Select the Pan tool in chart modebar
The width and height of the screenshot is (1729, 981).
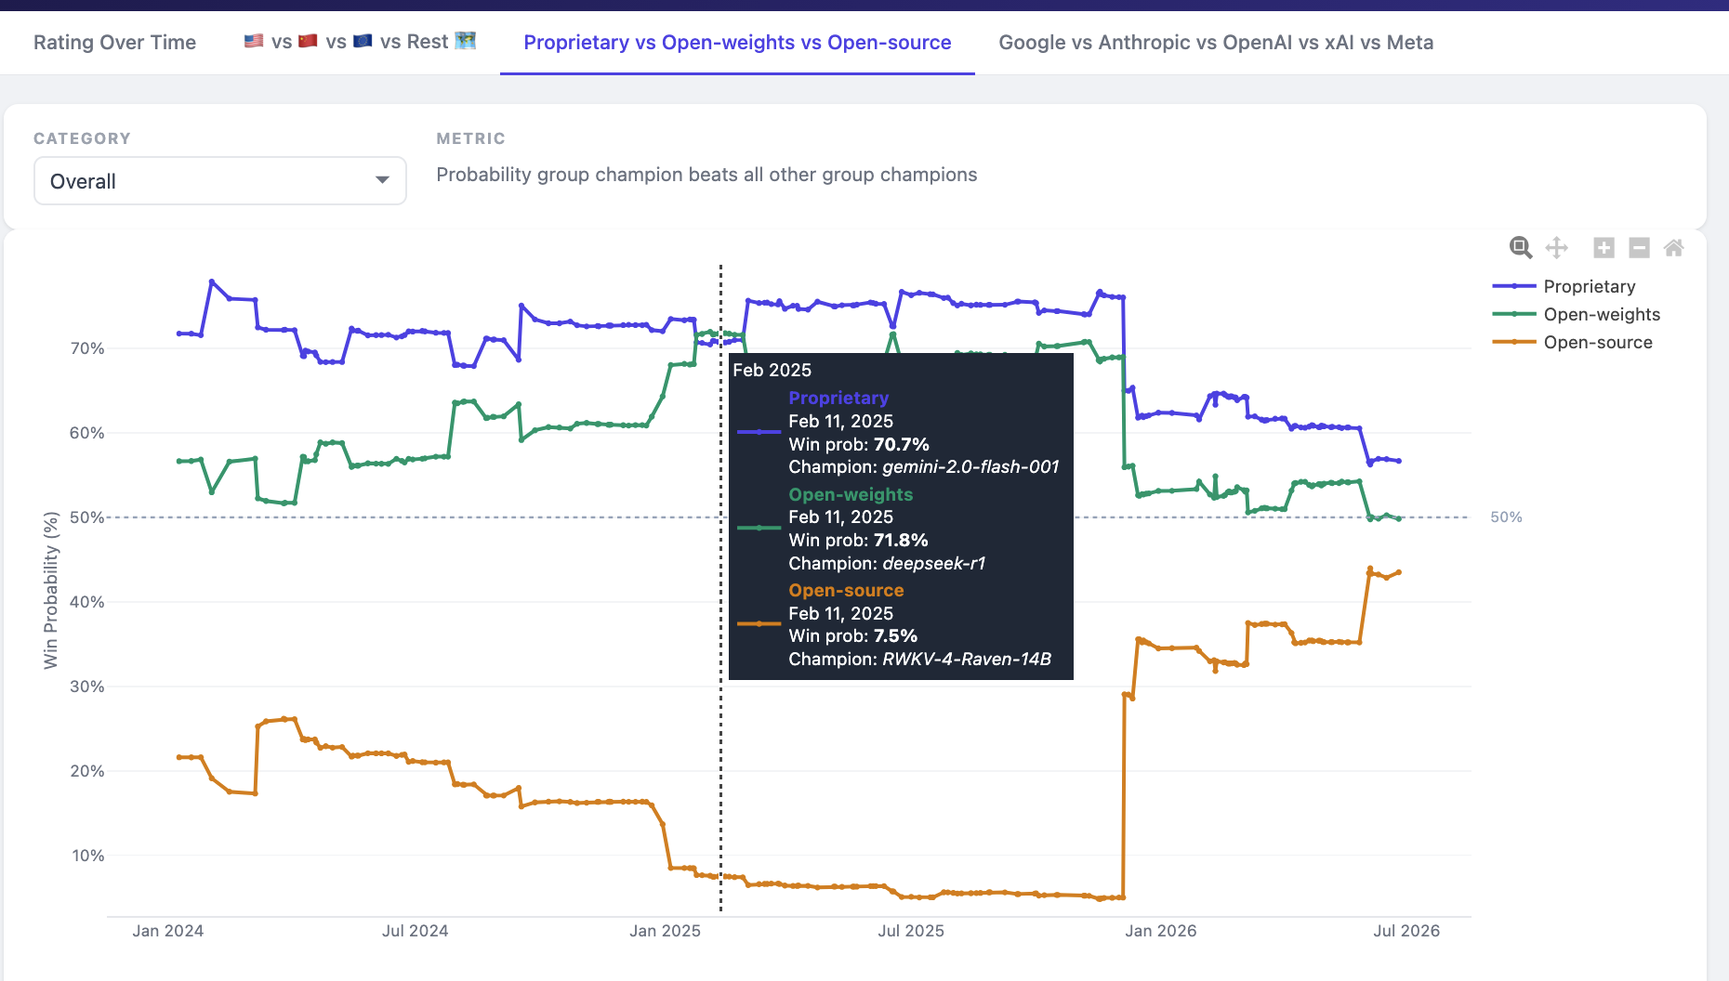(x=1557, y=247)
